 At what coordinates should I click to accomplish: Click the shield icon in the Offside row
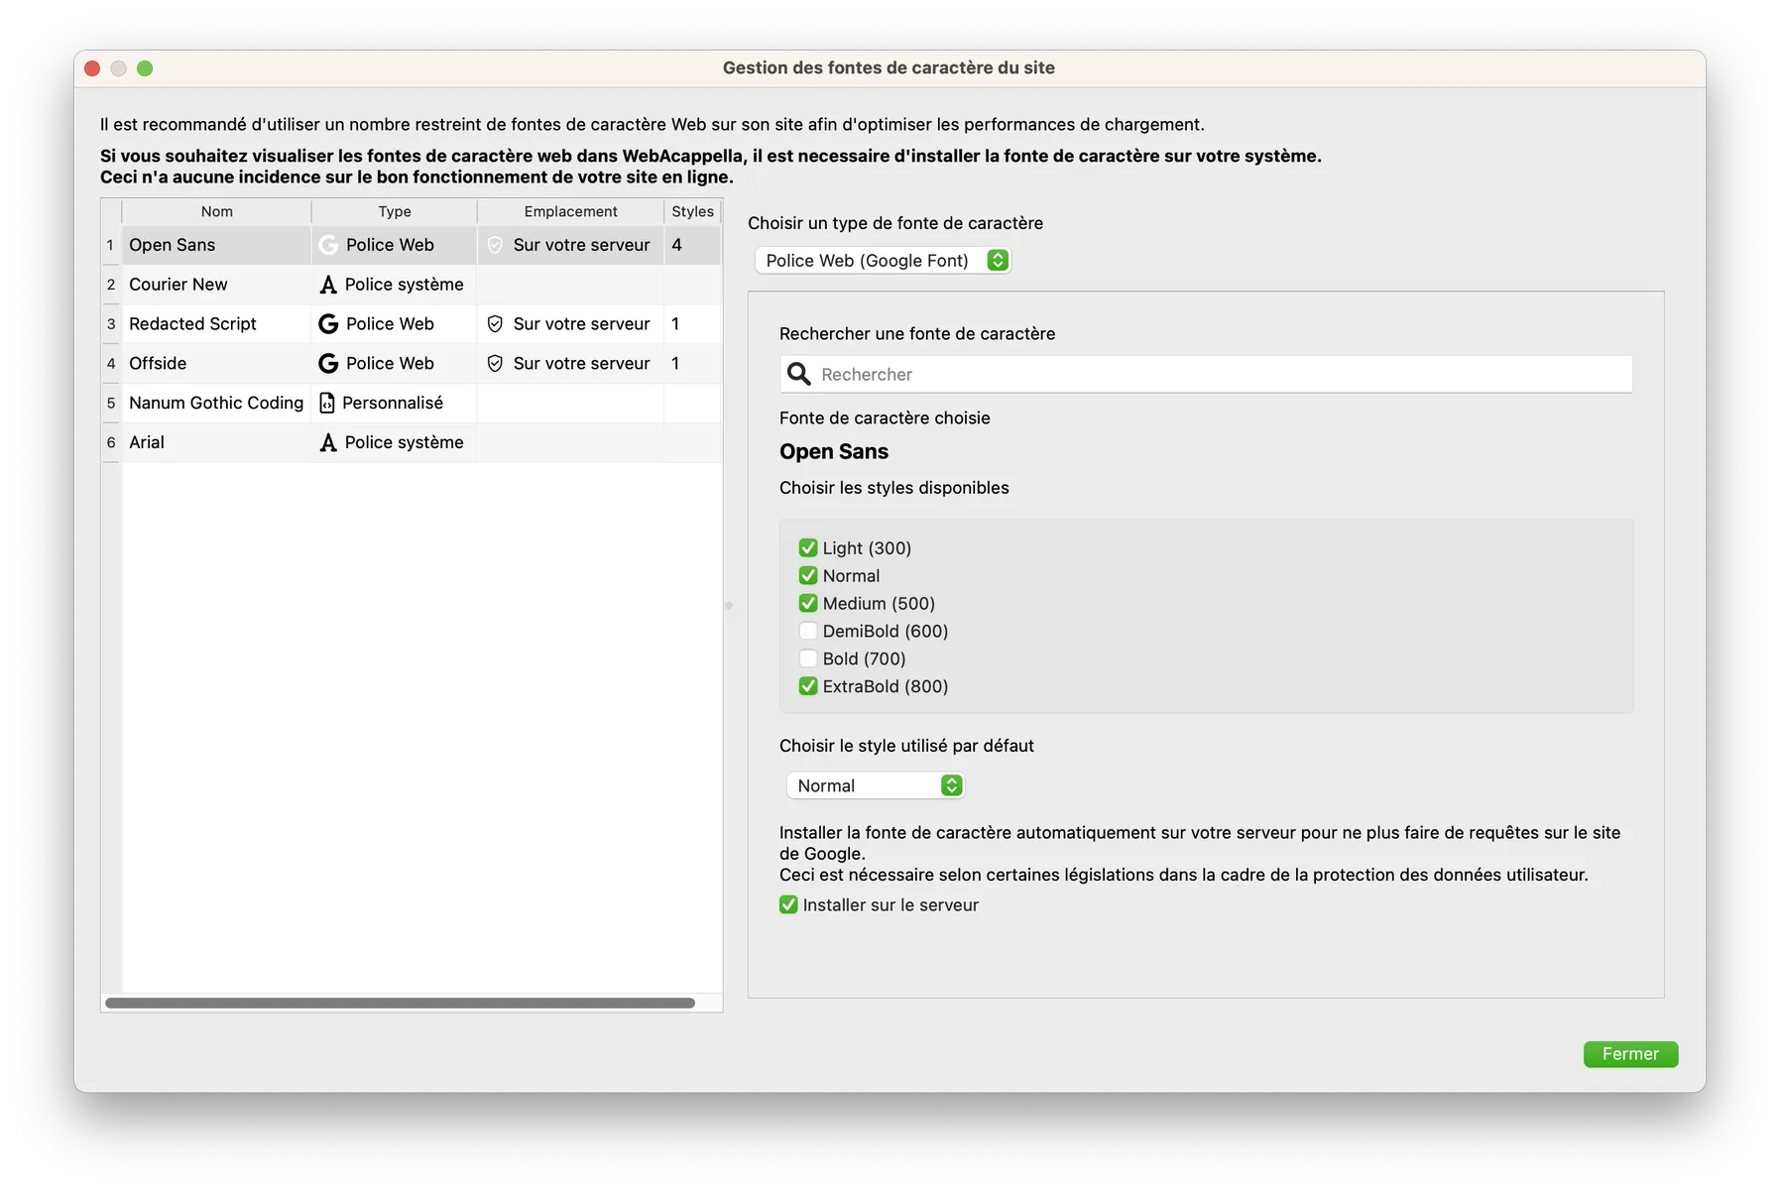pos(495,364)
